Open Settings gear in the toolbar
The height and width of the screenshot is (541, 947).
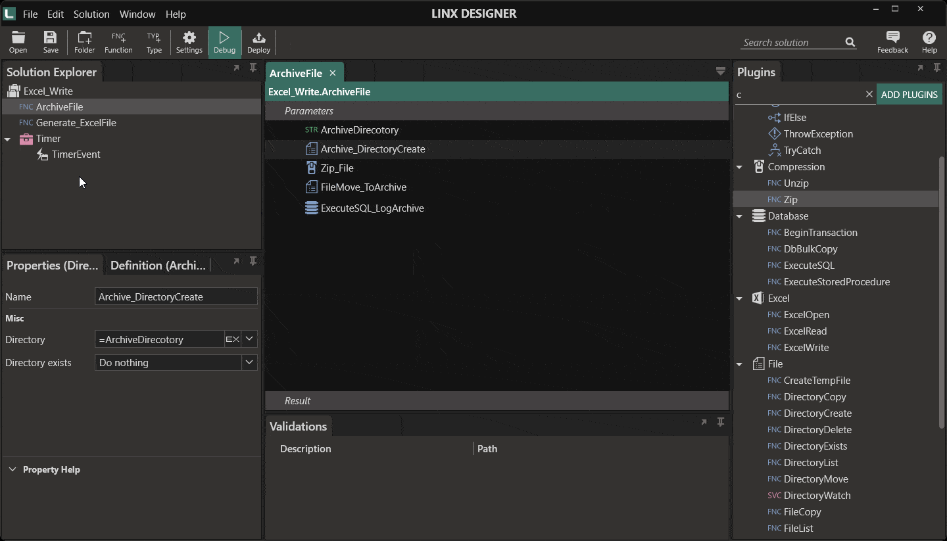click(x=189, y=42)
